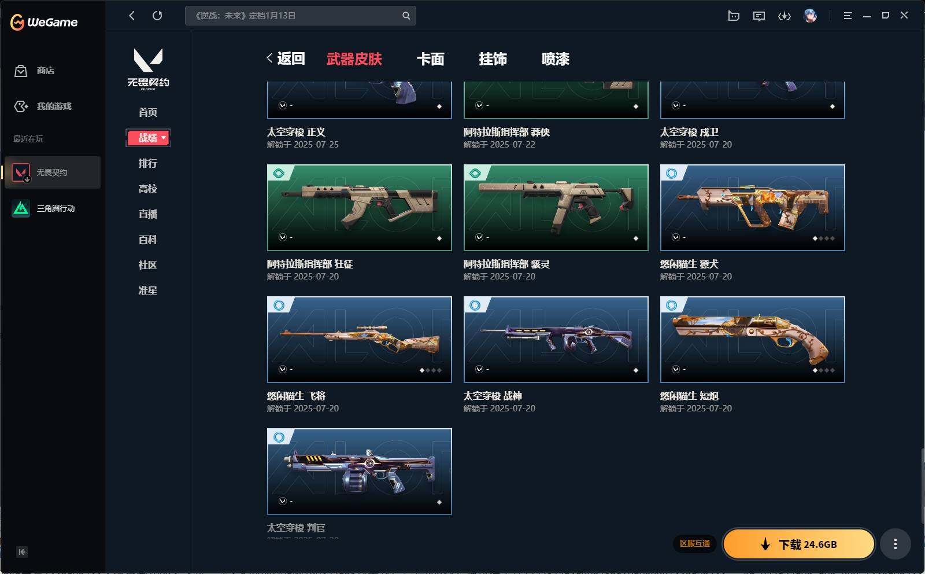This screenshot has height=574, width=925.
Task: Expand the 战绩 dropdown in the Valorant menu
Action: click(x=148, y=138)
